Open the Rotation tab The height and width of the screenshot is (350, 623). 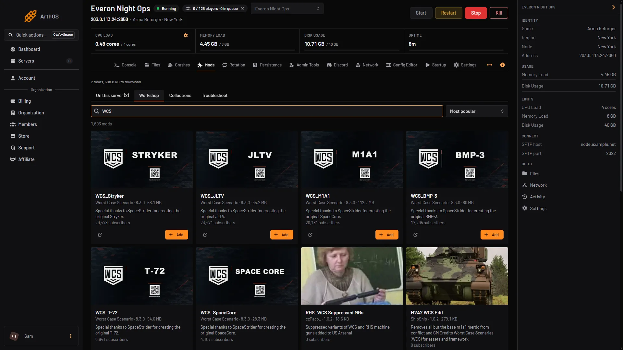pyautogui.click(x=234, y=65)
